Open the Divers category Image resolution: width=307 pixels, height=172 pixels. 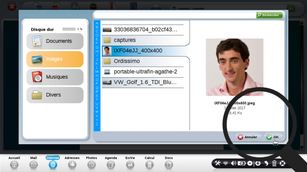[x=55, y=95]
